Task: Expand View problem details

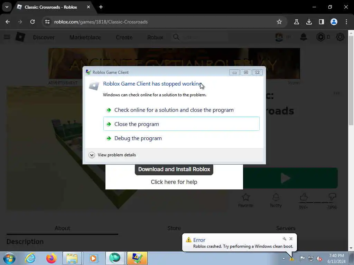Action: [112, 155]
